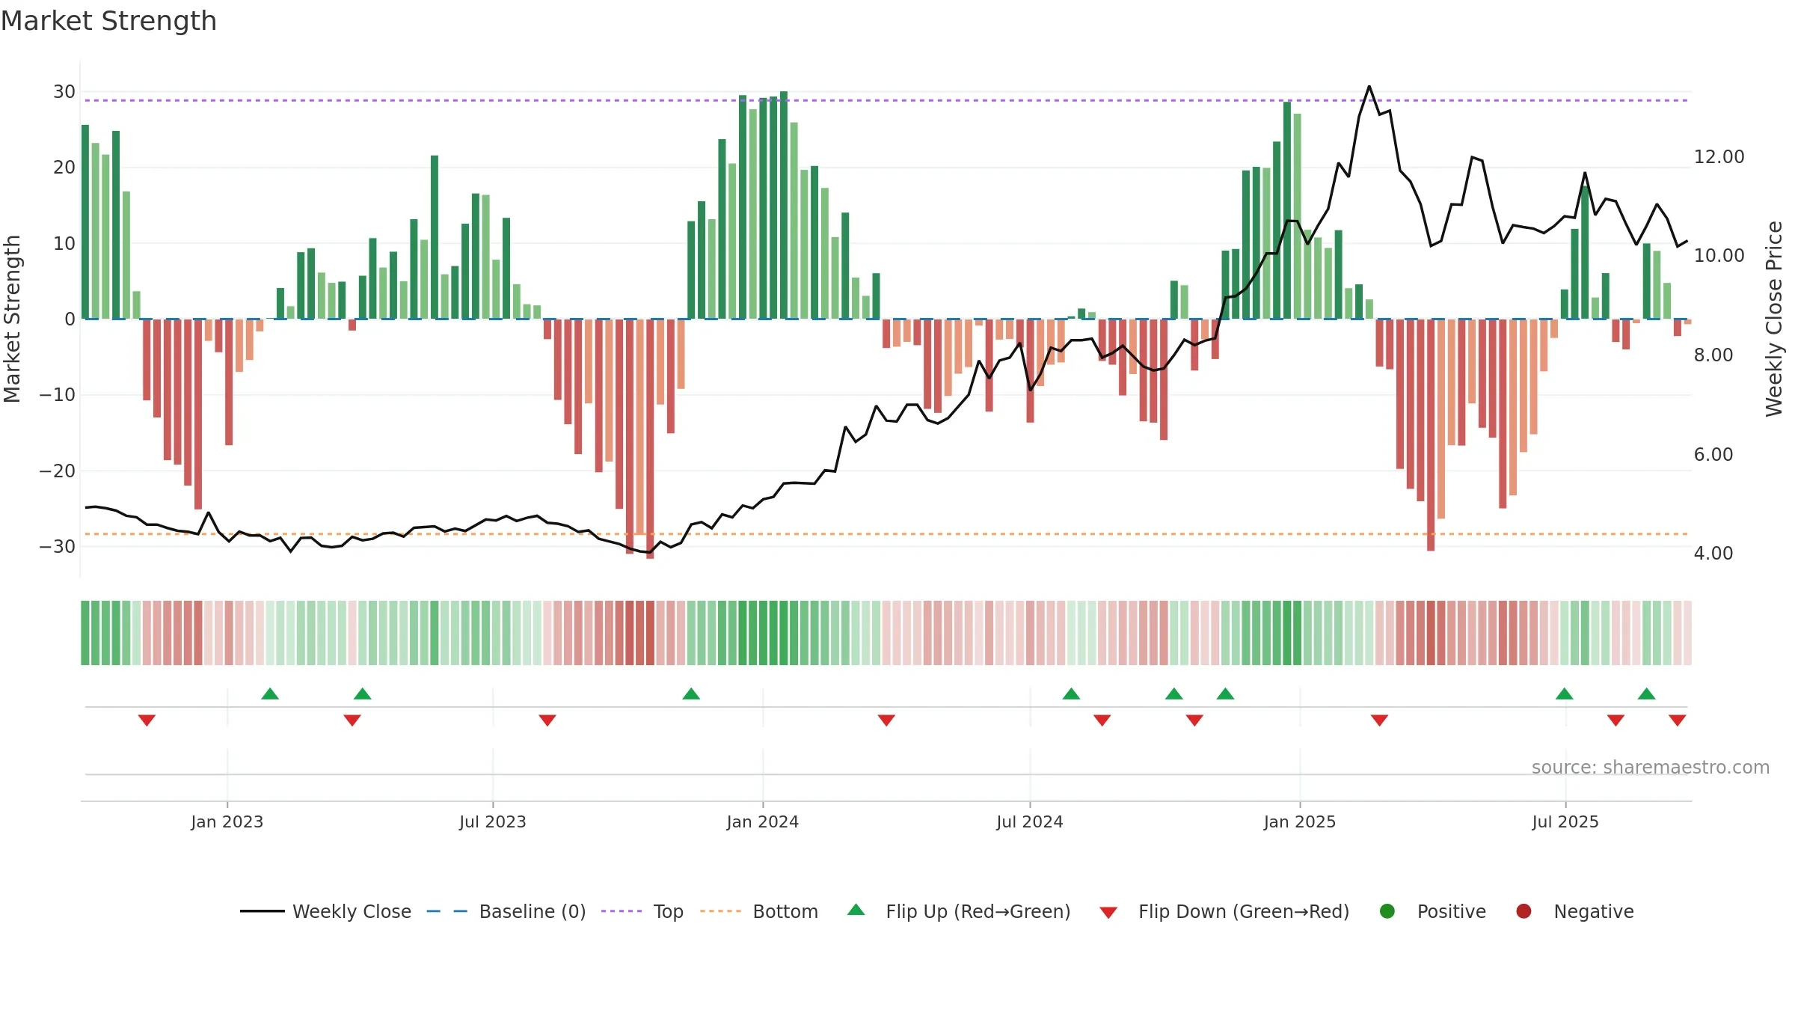Click the Weekly Close black line legend icon

(262, 911)
